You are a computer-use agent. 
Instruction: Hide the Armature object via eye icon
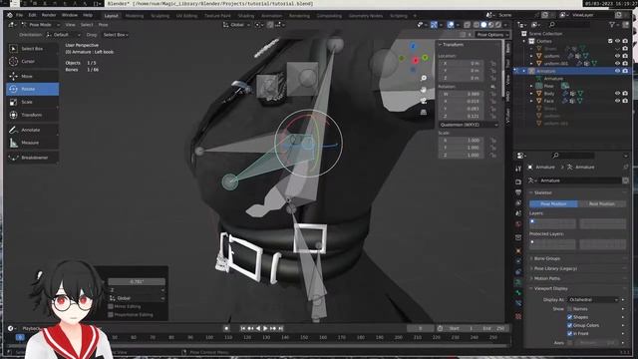[618, 71]
